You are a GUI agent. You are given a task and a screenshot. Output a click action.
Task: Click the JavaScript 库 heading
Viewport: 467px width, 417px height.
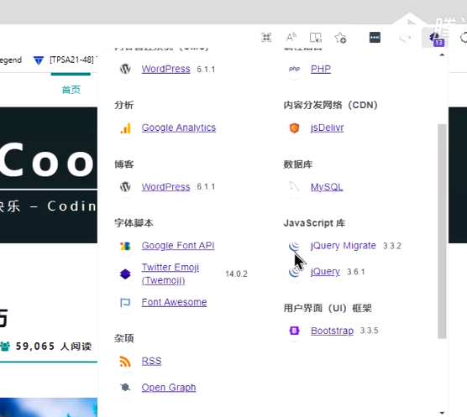(x=314, y=223)
